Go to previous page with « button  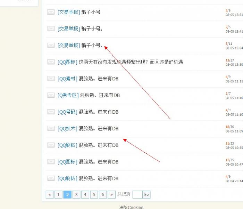50,194
